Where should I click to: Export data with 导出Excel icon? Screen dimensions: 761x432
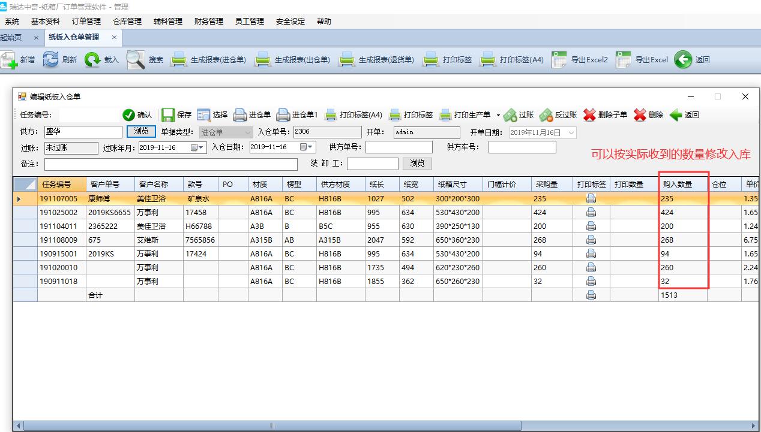pyautogui.click(x=624, y=59)
